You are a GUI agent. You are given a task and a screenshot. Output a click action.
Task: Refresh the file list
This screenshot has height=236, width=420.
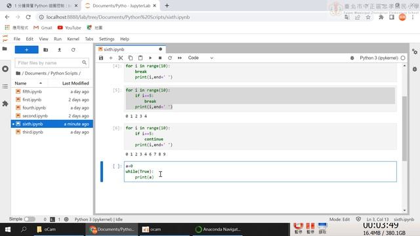pyautogui.click(x=73, y=50)
